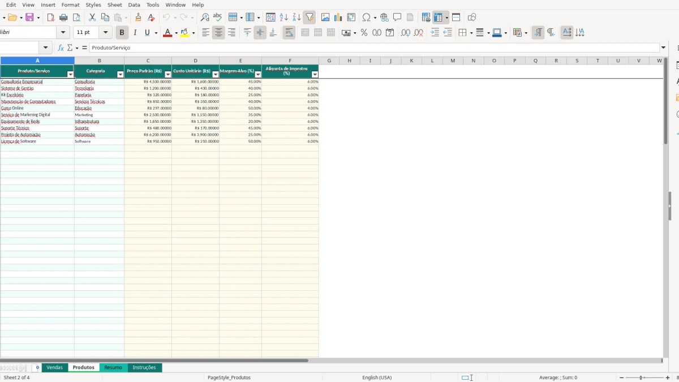The width and height of the screenshot is (679, 382).
Task: Toggle Center Horizontally alignment
Action: (218, 33)
